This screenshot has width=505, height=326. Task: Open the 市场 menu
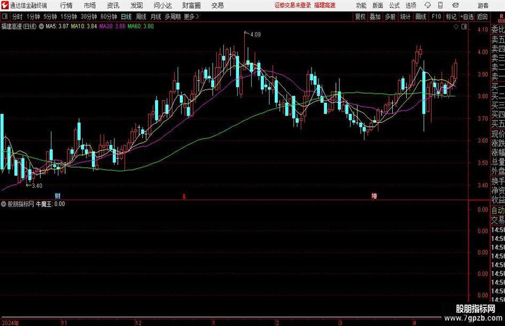(90, 5)
